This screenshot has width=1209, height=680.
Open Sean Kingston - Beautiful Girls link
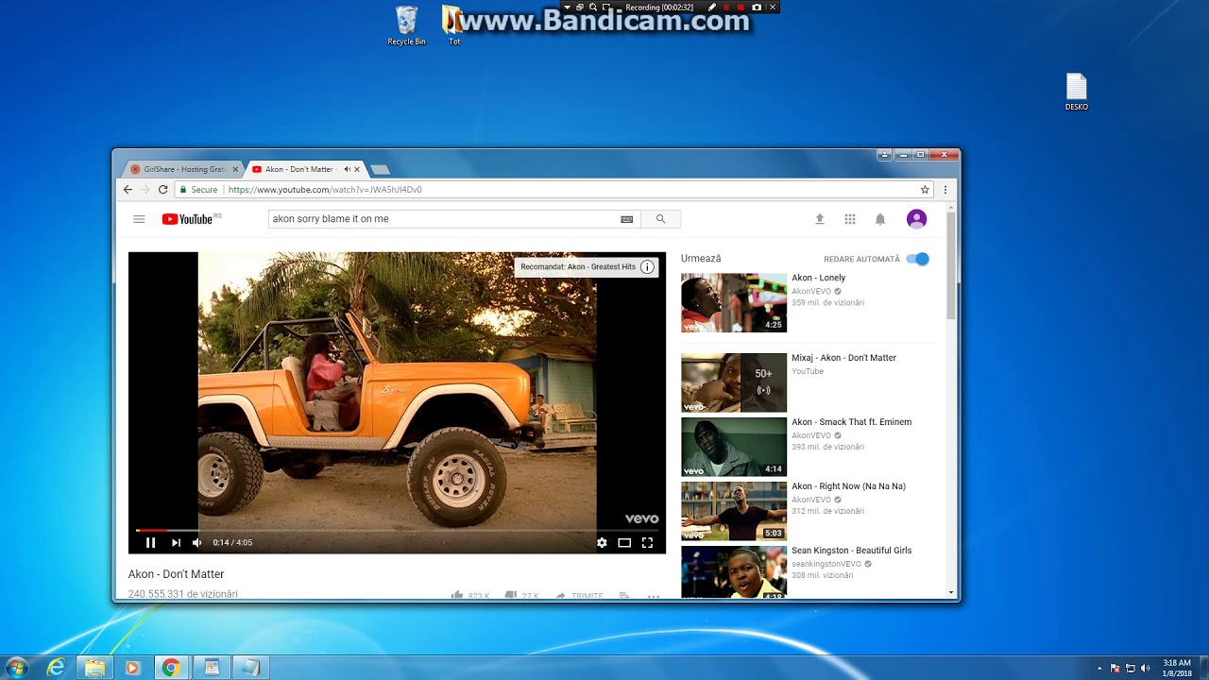click(x=851, y=551)
